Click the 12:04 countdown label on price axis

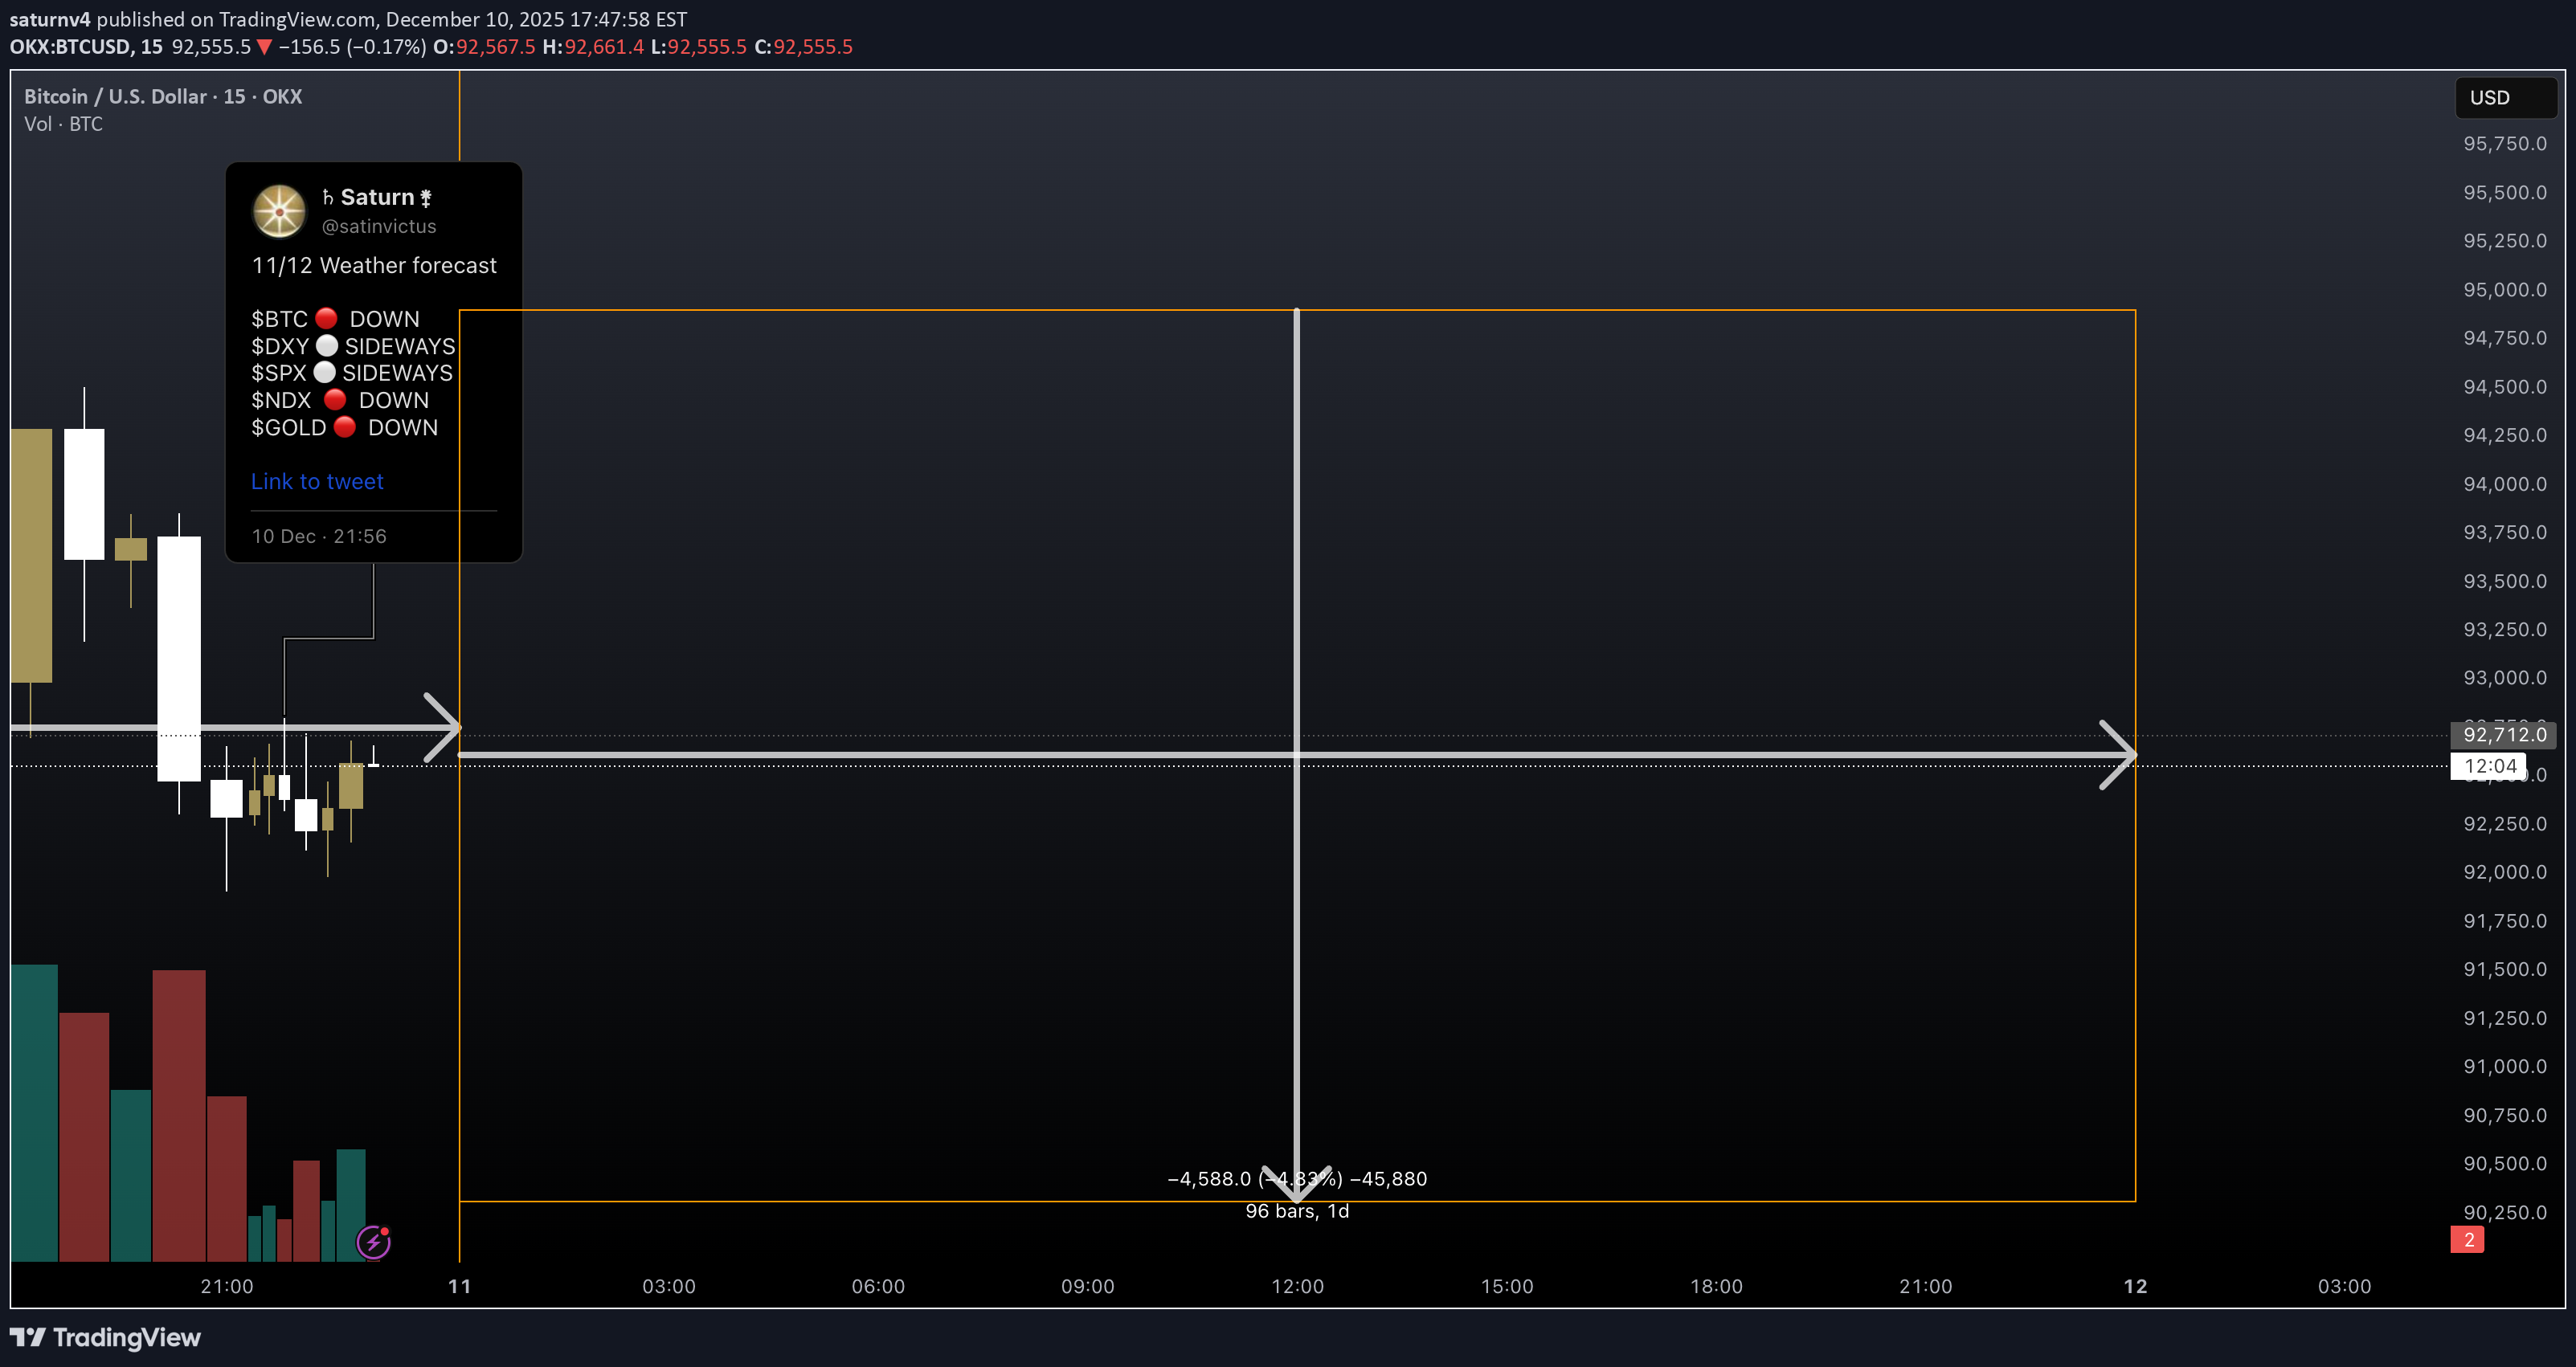point(2489,766)
